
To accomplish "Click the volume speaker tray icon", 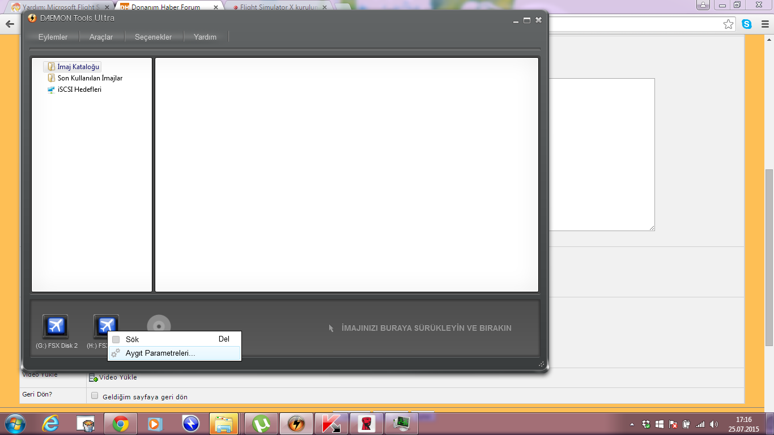I will [714, 424].
